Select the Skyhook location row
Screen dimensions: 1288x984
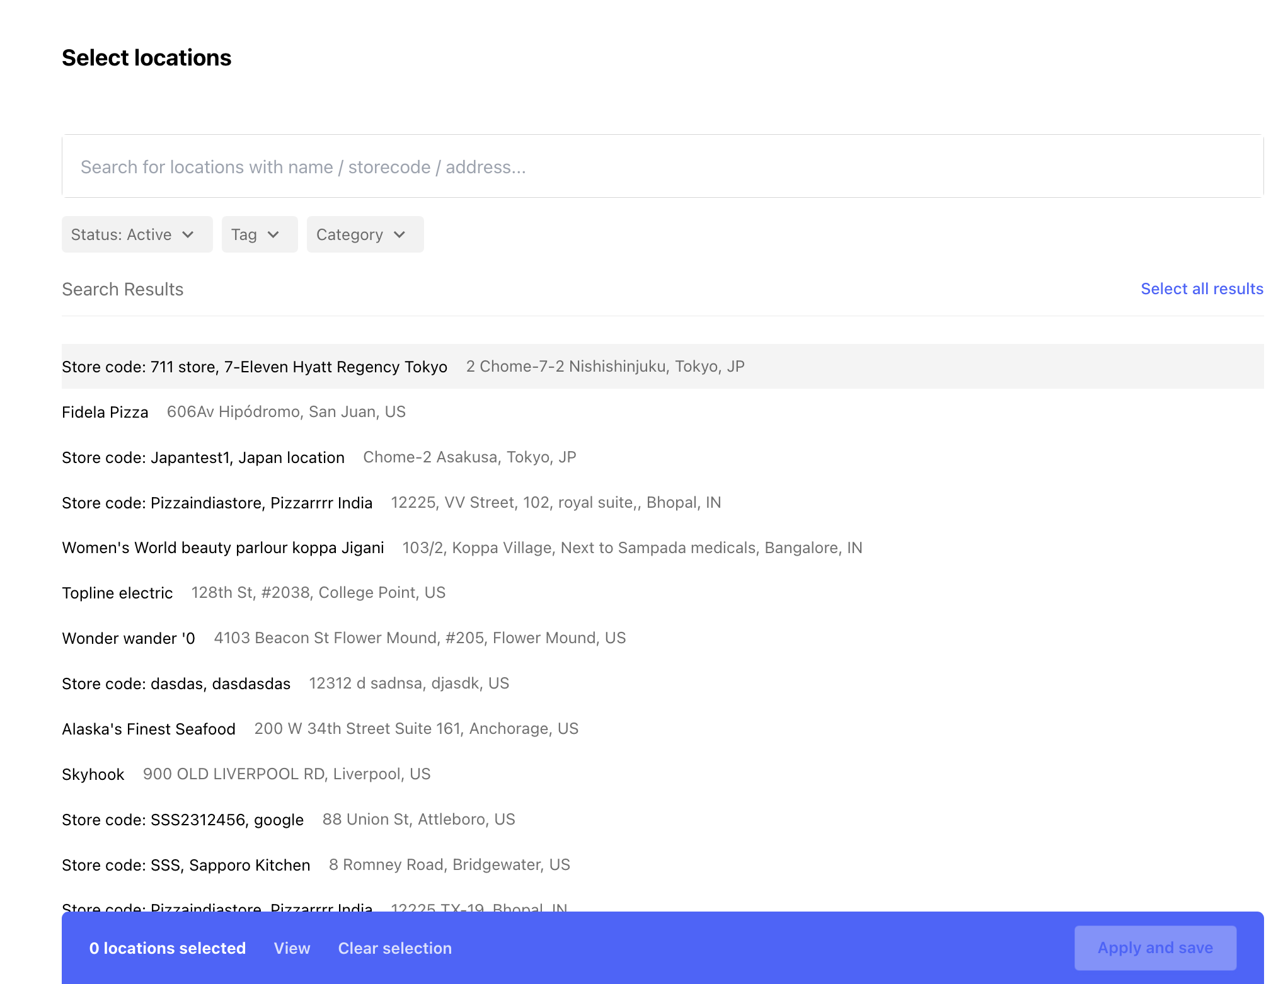(662, 774)
